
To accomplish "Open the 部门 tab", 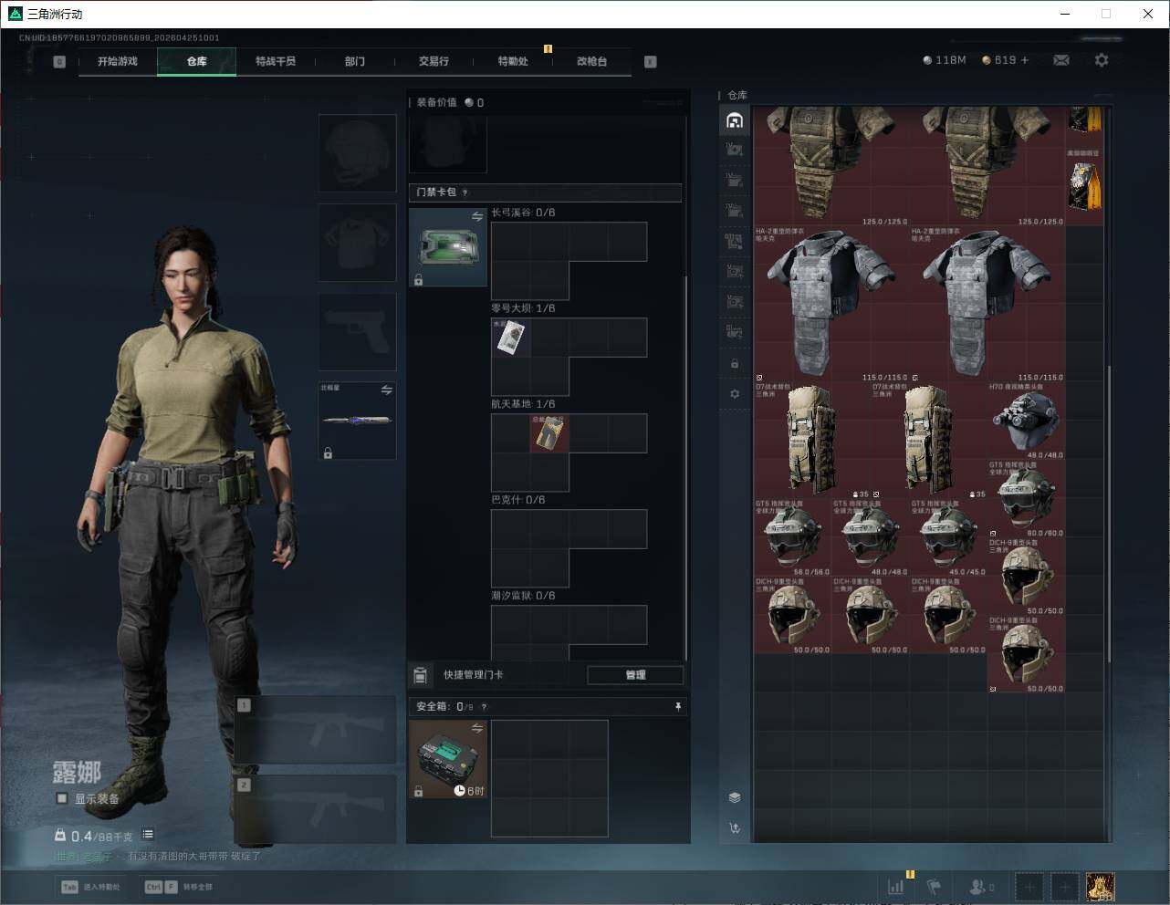I will click(x=355, y=61).
